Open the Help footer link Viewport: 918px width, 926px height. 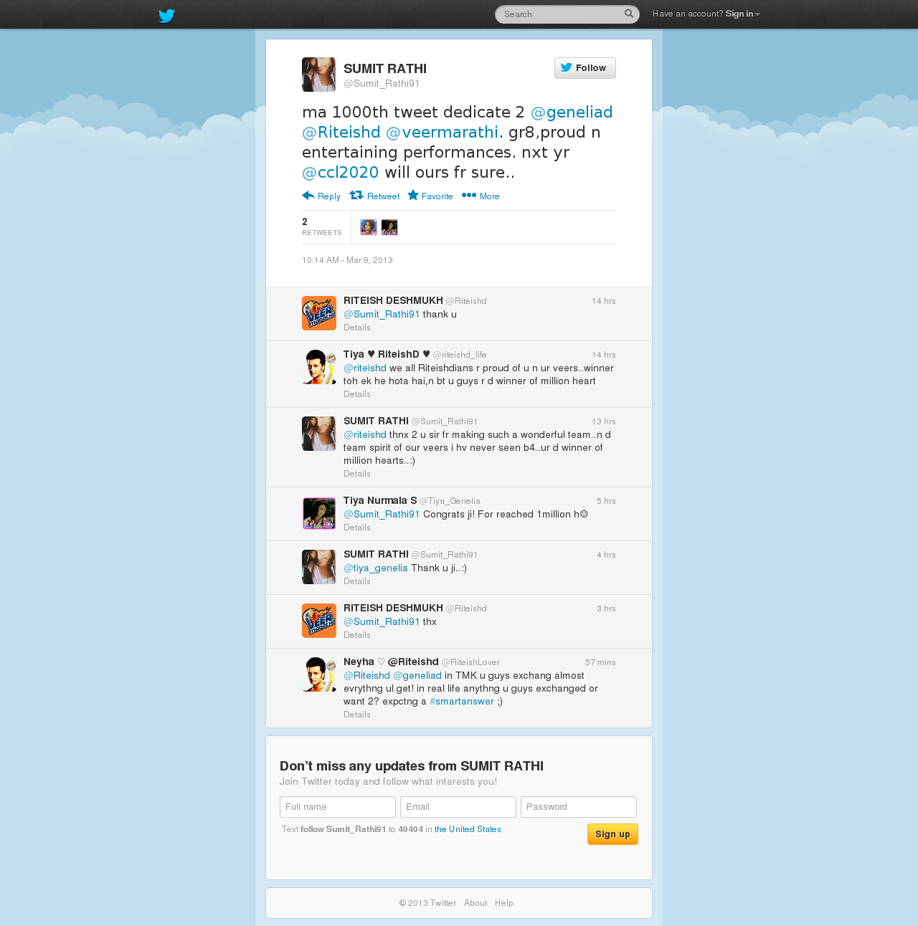pyautogui.click(x=504, y=903)
